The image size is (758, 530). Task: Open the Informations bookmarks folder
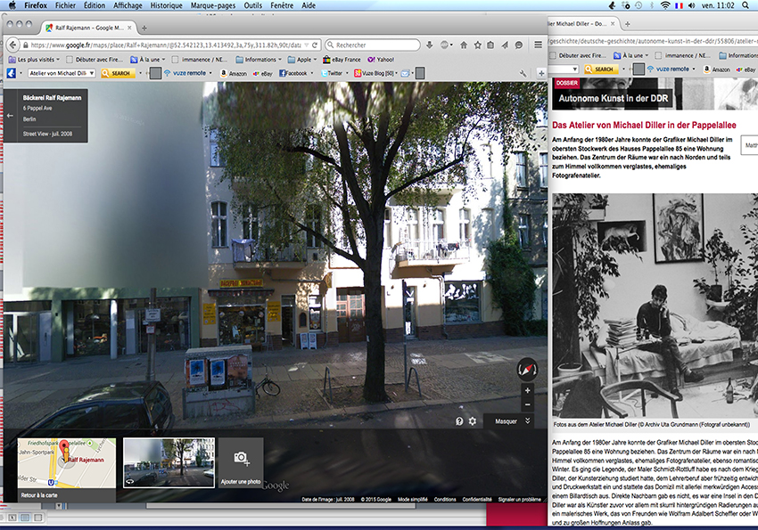point(258,60)
